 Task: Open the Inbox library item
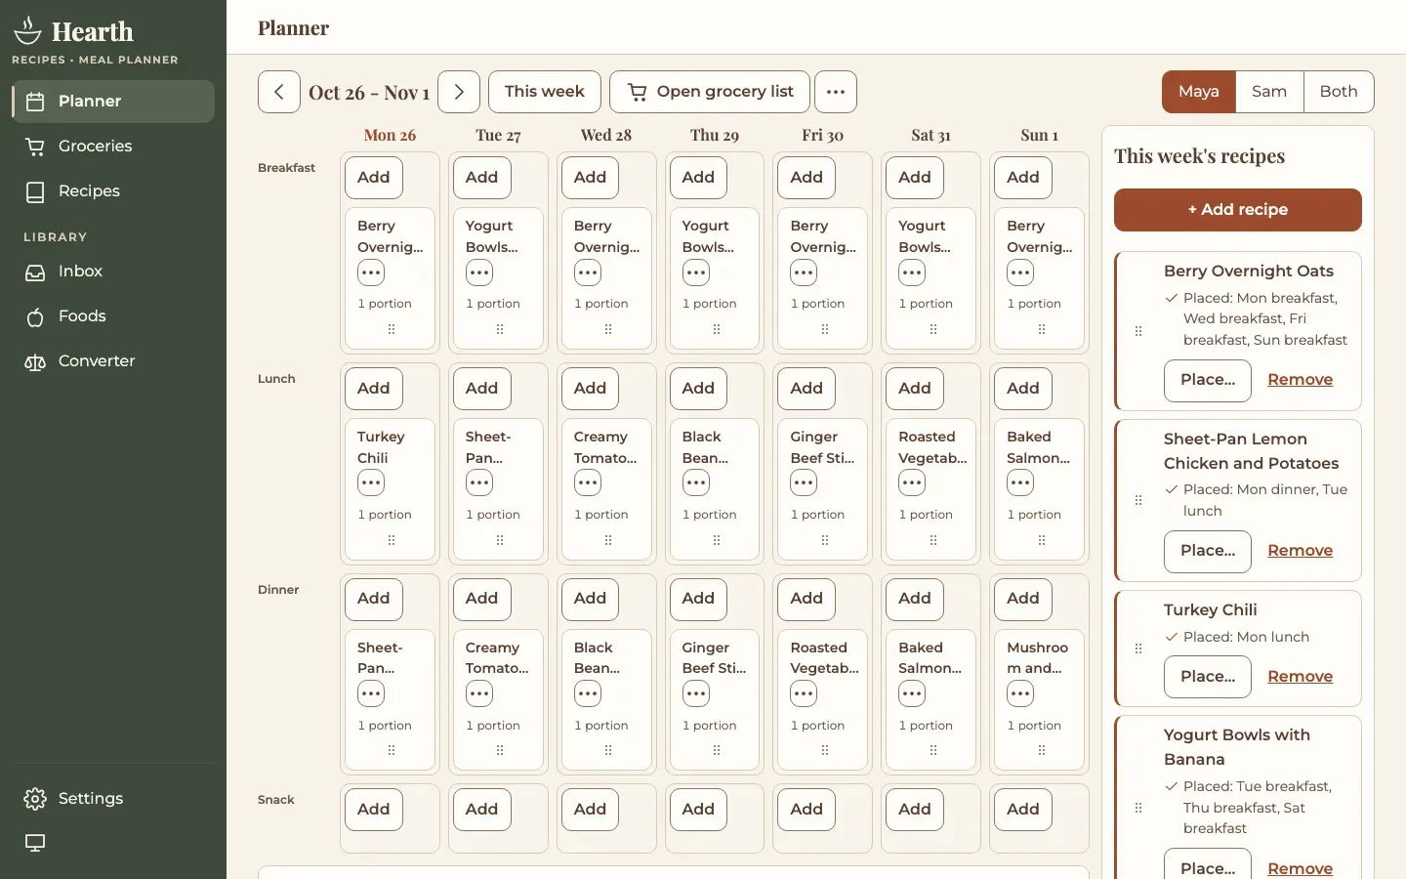(x=113, y=272)
